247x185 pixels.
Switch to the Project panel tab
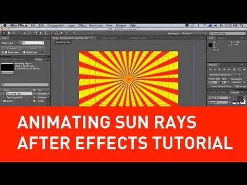coord(39,59)
